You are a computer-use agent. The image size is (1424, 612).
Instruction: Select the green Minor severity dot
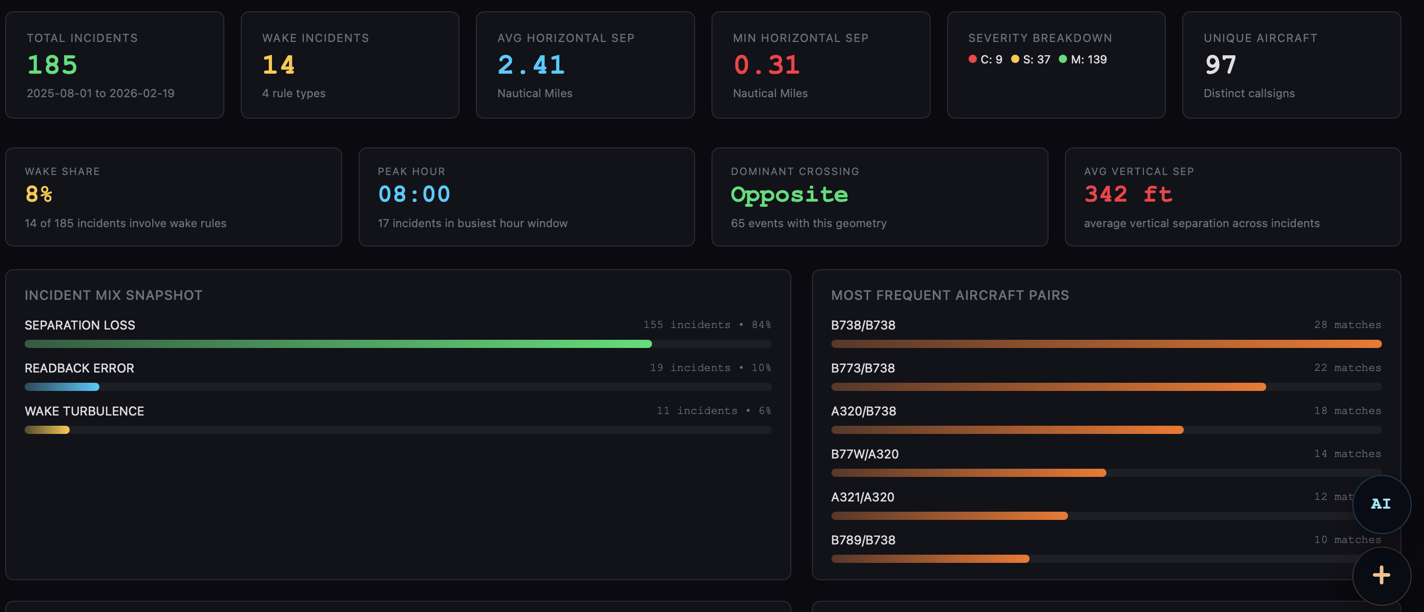pyautogui.click(x=1062, y=58)
